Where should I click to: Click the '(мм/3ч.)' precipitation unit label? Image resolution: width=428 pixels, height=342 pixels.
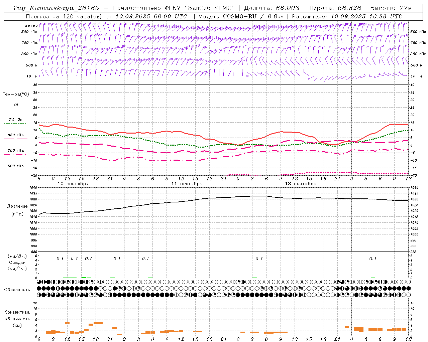tap(17, 256)
